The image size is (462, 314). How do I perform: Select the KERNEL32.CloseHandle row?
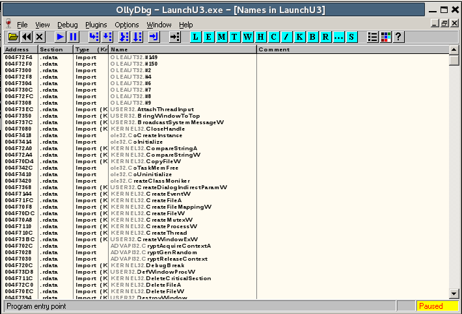226,129
